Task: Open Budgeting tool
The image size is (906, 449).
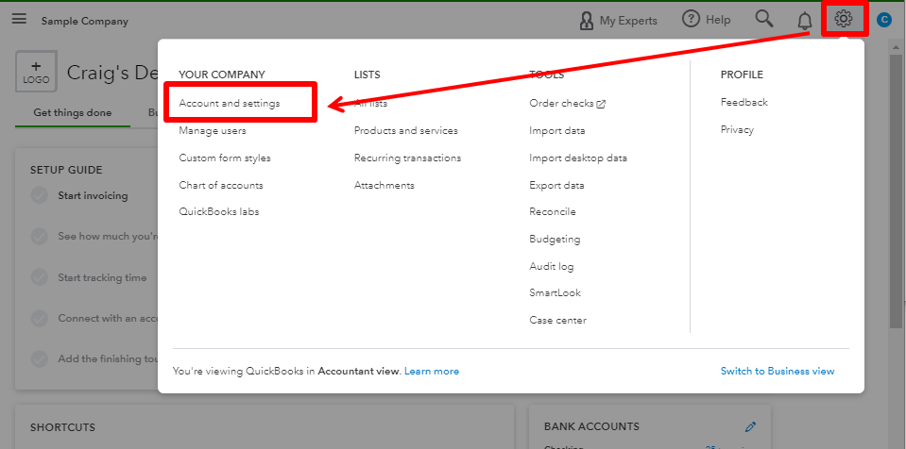Action: click(x=555, y=239)
